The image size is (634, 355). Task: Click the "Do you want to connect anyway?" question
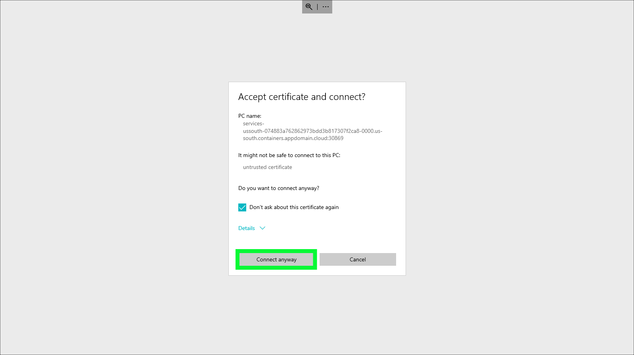coord(278,188)
